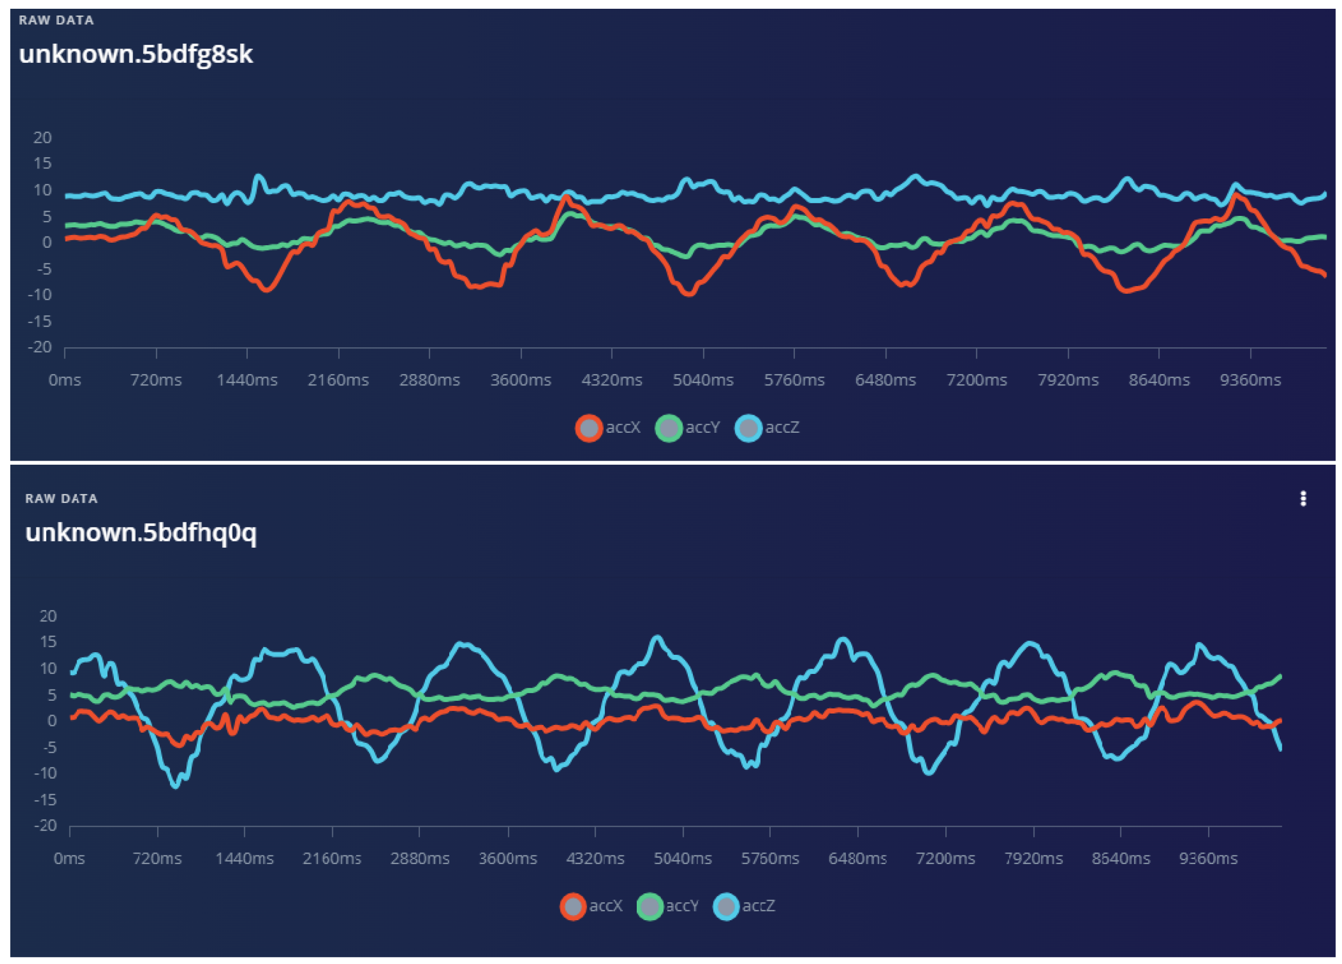Click 5040ms tick label on the top chart
This screenshot has height=964, width=1342.
point(703,380)
